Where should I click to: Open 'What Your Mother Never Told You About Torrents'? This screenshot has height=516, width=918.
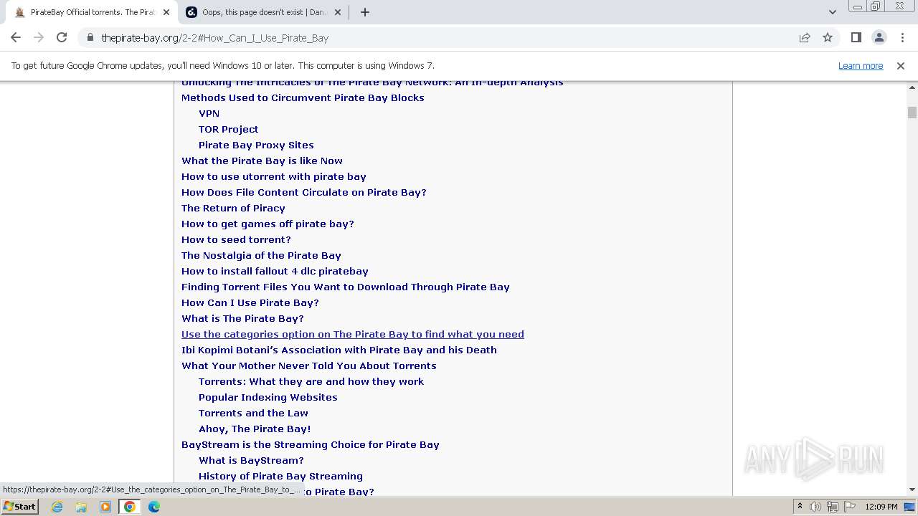[308, 365]
